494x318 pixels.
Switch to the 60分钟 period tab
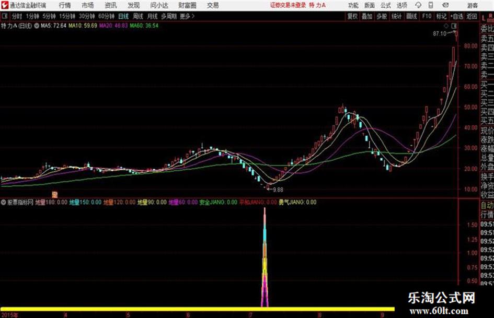pyautogui.click(x=107, y=16)
